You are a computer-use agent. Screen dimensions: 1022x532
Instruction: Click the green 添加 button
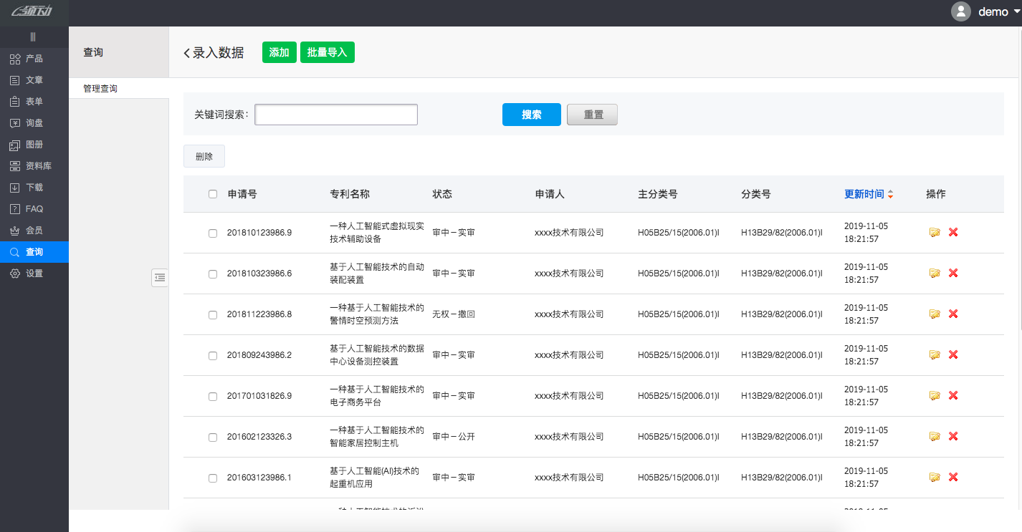pyautogui.click(x=279, y=52)
